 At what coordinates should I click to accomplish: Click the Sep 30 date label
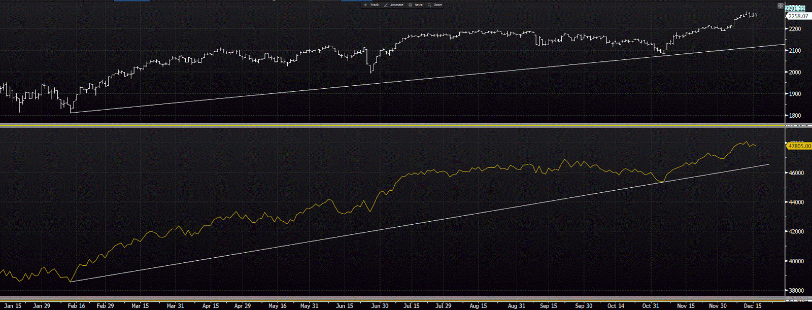(x=584, y=306)
